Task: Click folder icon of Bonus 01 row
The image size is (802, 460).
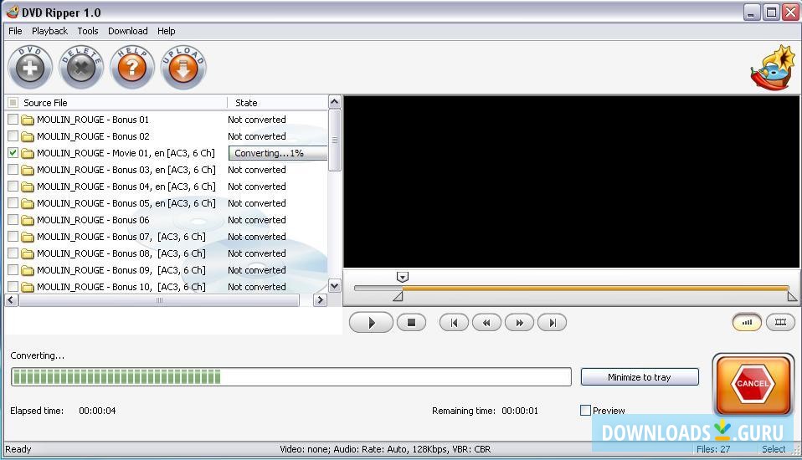Action: click(28, 120)
